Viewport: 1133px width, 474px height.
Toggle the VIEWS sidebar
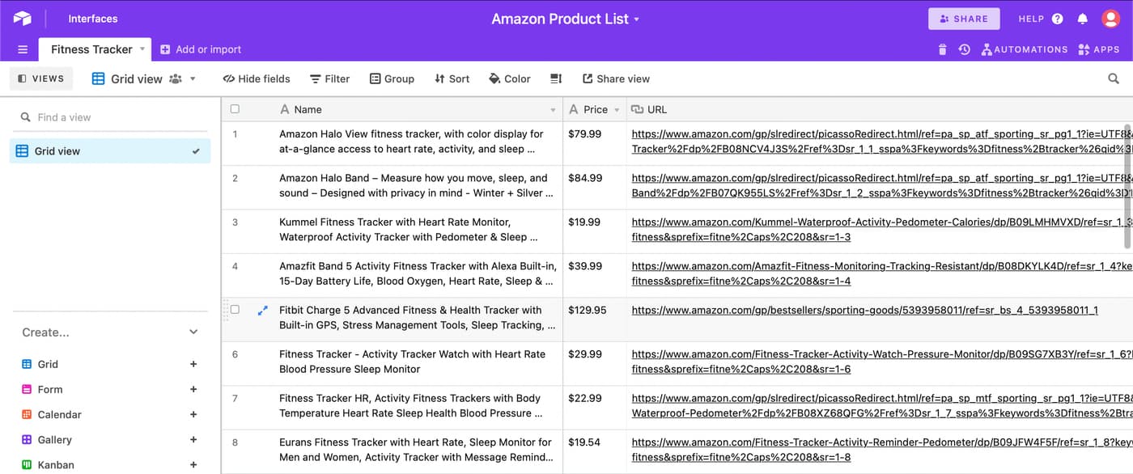tap(41, 78)
